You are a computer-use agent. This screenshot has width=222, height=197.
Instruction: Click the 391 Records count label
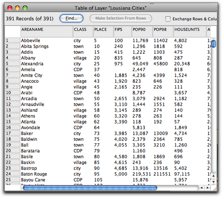29,19
